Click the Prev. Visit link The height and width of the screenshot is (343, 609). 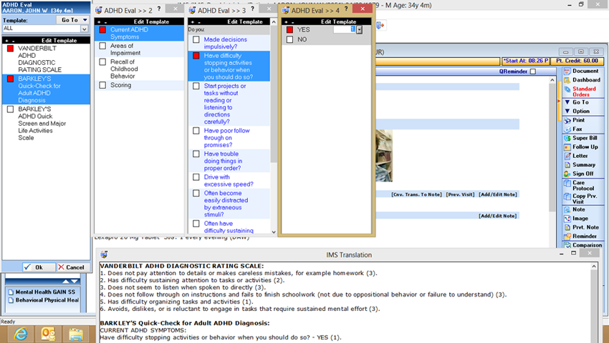tap(460, 194)
